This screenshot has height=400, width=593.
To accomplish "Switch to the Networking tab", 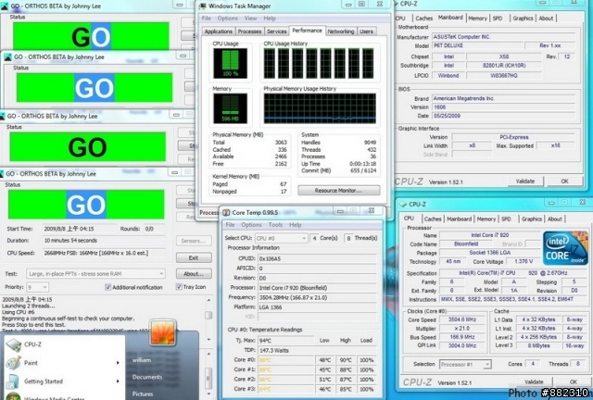I will [341, 31].
